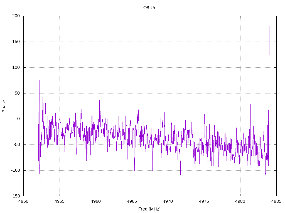The height and width of the screenshot is (213, 285).
Task: Click y-axis tick label 50
Action: [17, 93]
